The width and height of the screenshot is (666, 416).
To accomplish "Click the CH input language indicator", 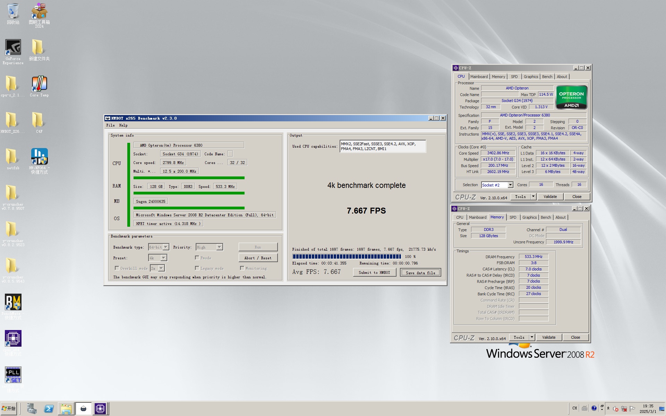I will point(575,408).
